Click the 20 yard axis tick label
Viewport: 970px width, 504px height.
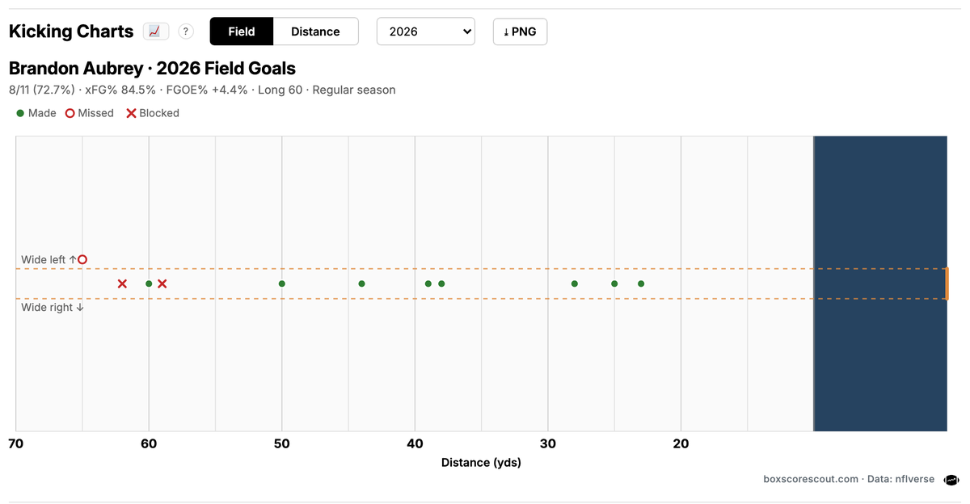681,443
